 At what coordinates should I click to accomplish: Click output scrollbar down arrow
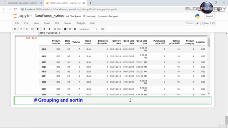click(209, 94)
